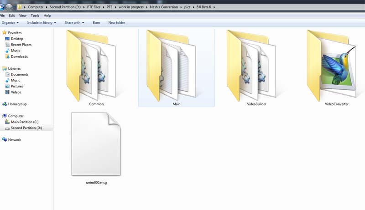
Task: Go to Computer in the address breadcrumb
Action: click(36, 7)
